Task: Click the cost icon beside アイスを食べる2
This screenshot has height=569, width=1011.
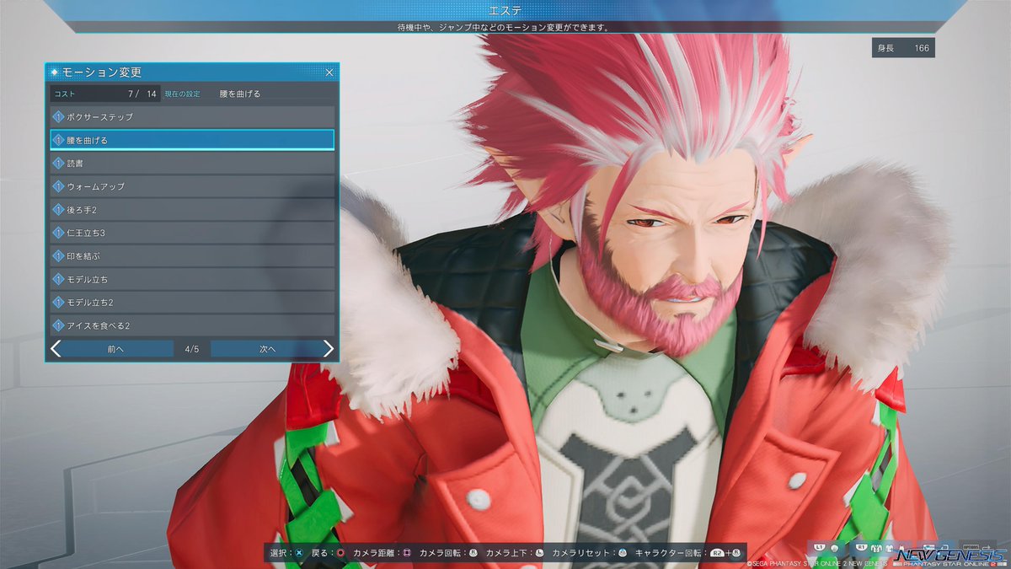Action: pyautogui.click(x=59, y=325)
